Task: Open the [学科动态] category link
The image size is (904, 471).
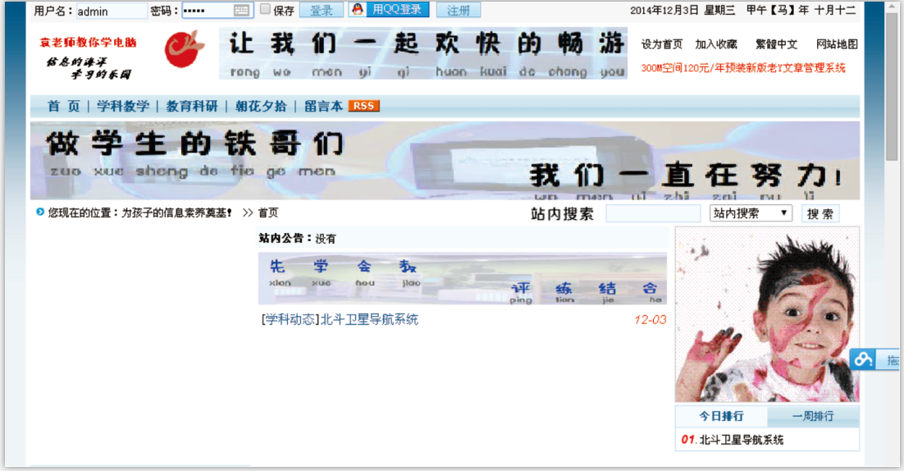Action: click(290, 319)
